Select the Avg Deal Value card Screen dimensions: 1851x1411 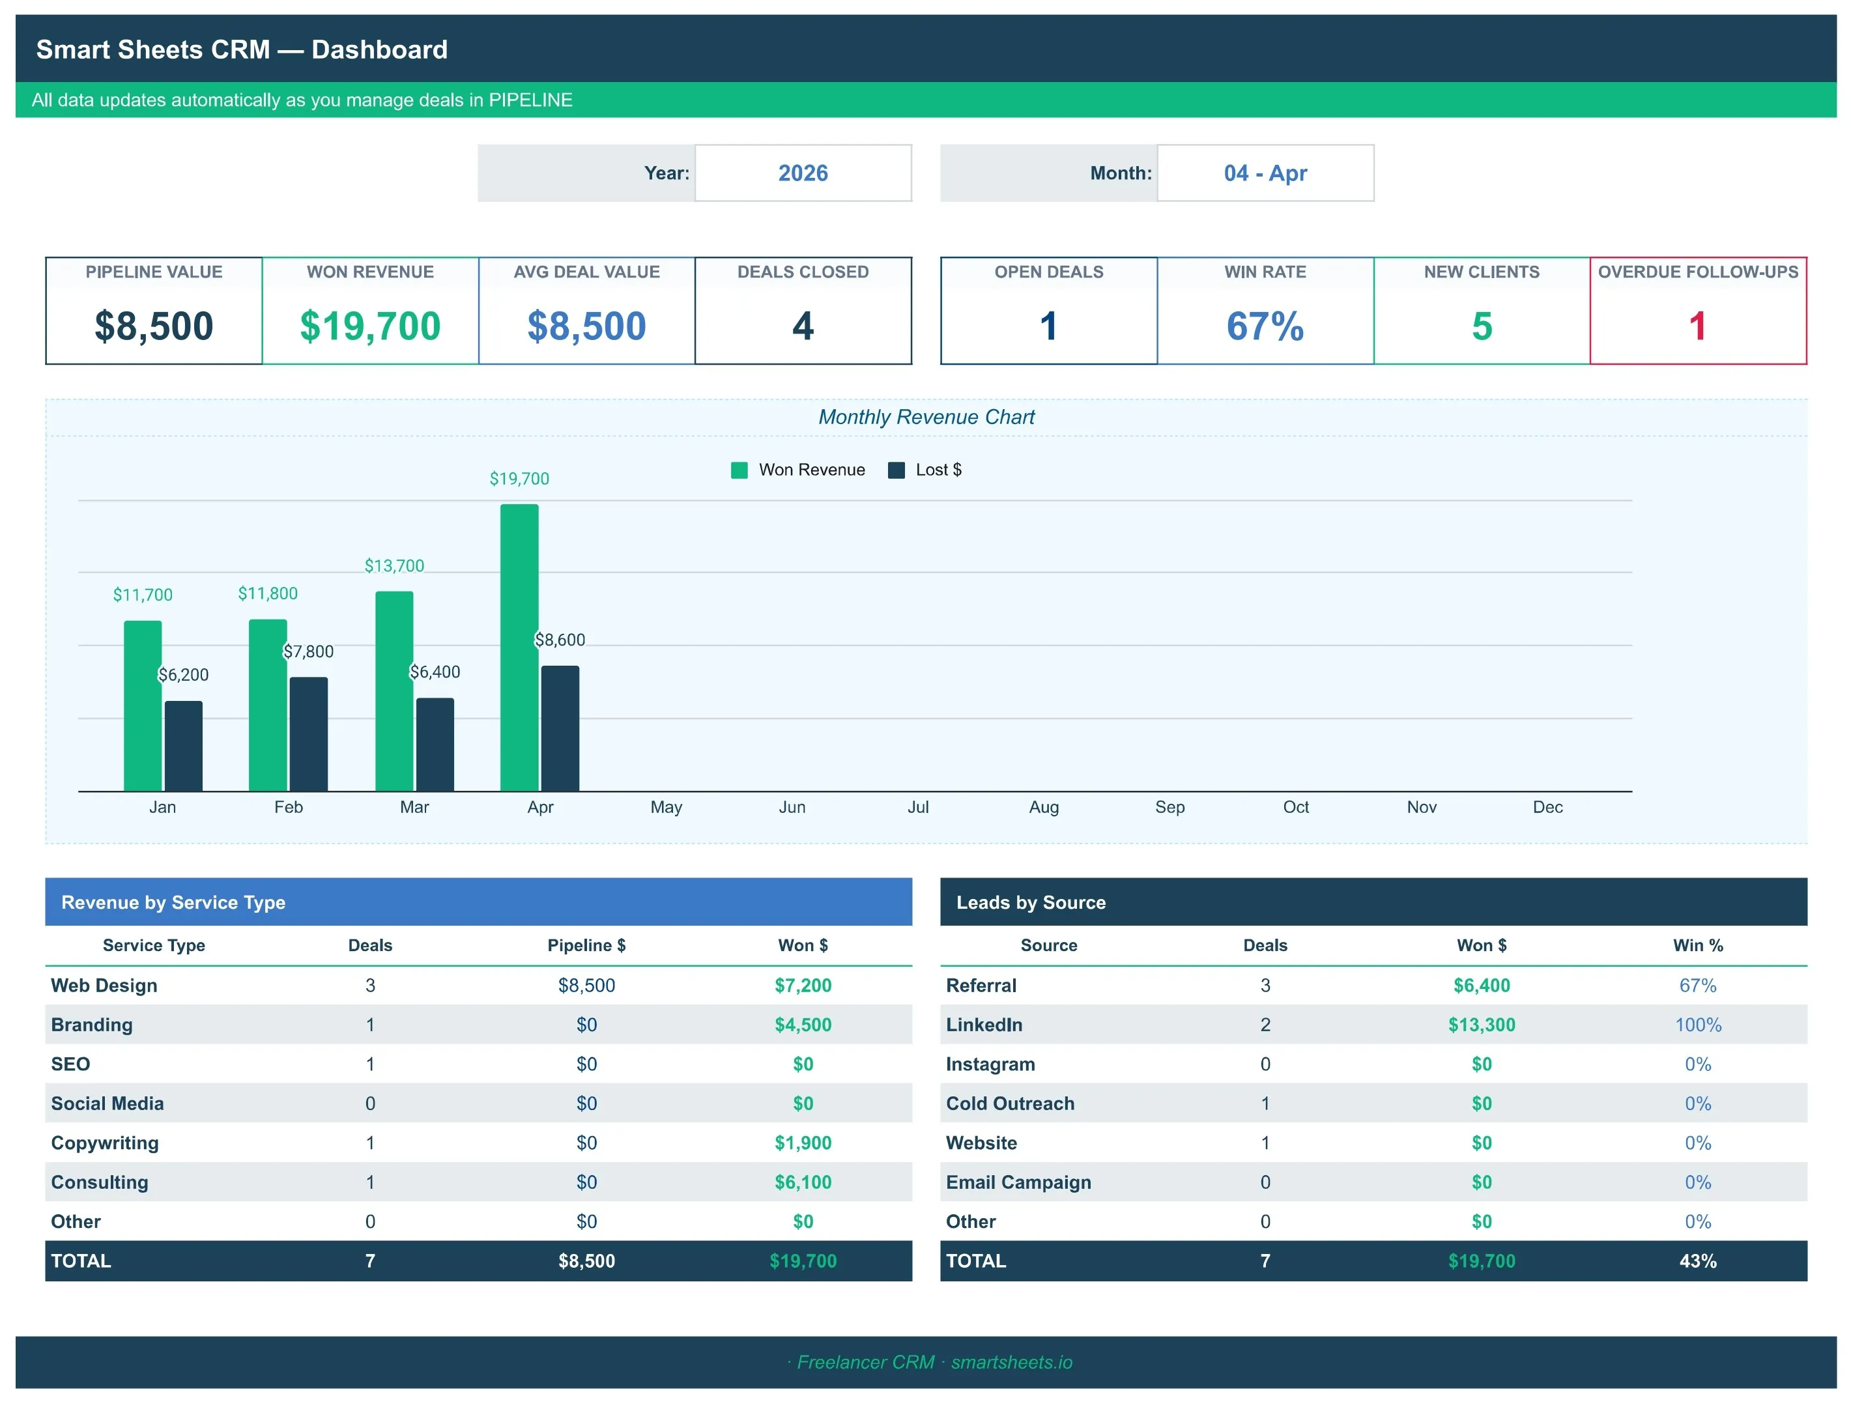pos(587,311)
